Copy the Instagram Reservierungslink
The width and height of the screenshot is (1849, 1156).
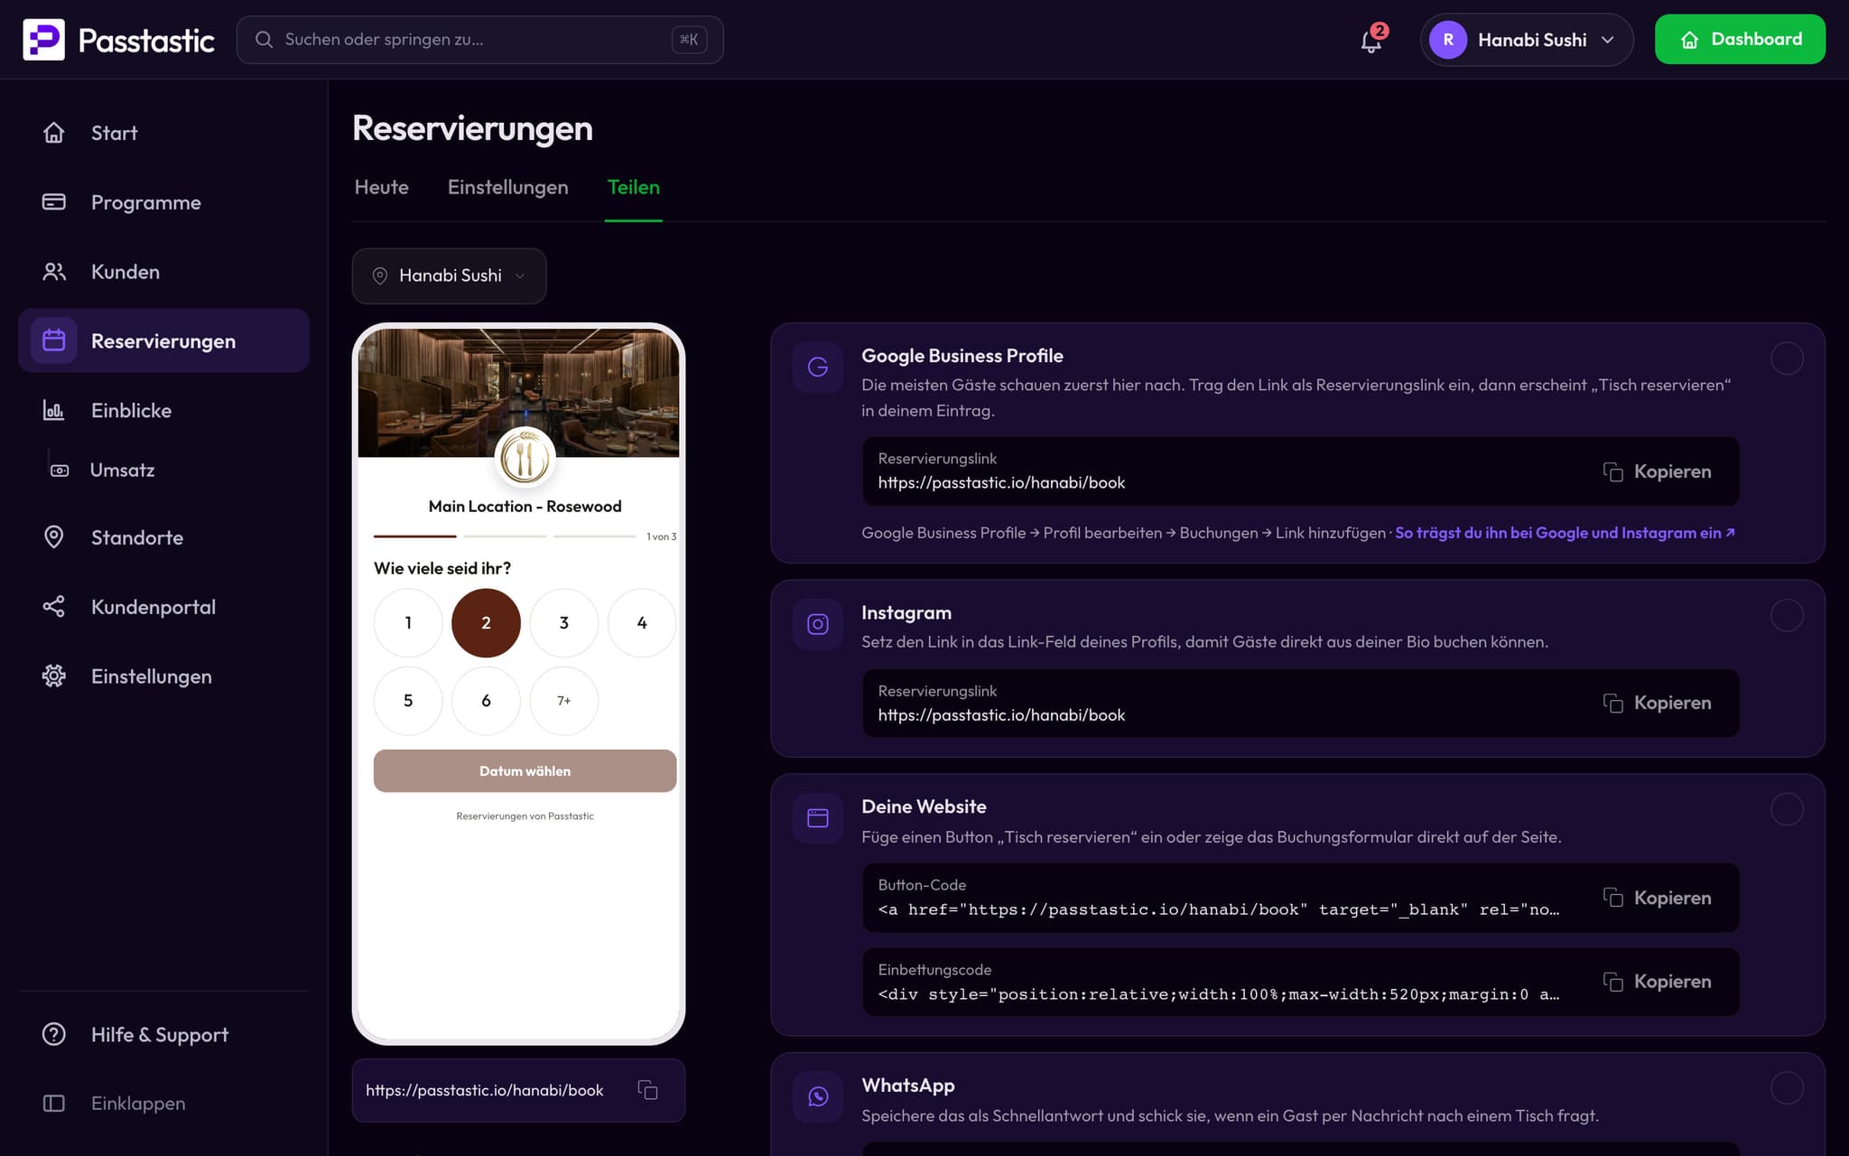pos(1658,703)
